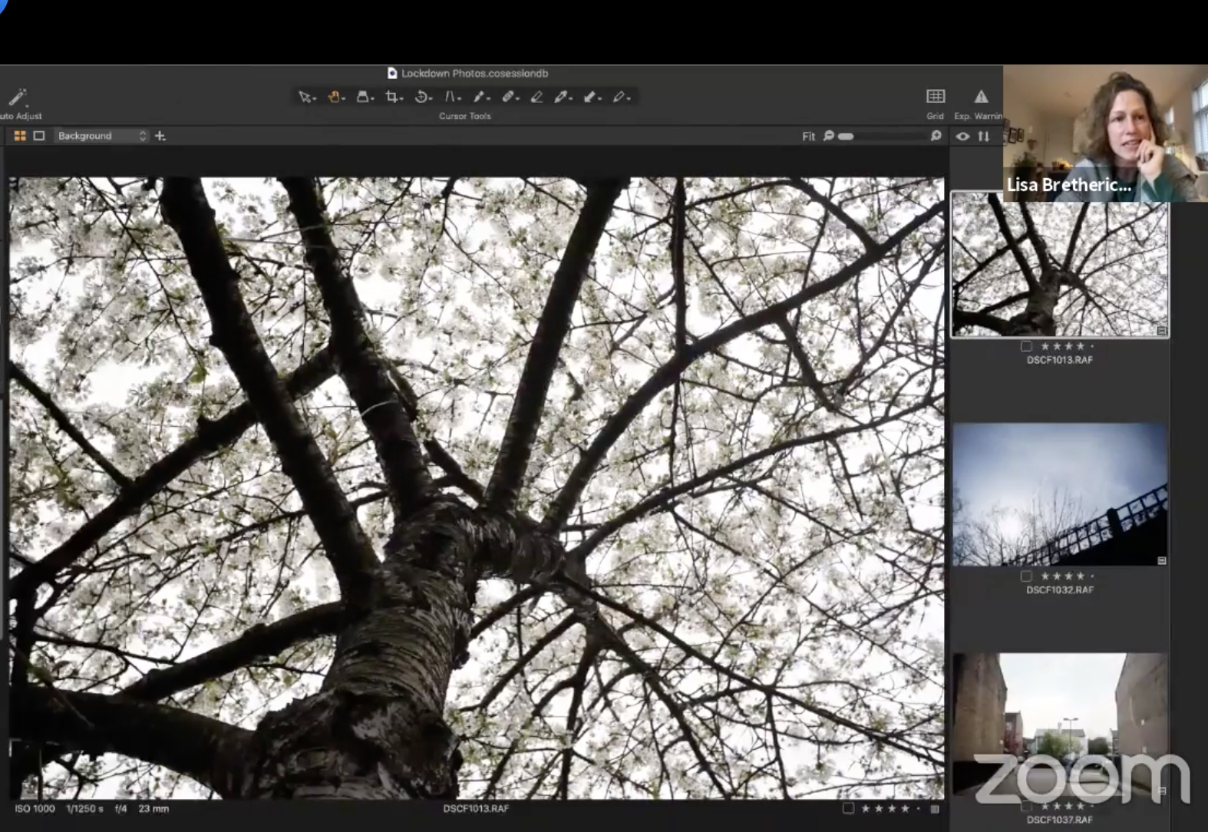The width and height of the screenshot is (1208, 832).
Task: Toggle the Grid overlay icon
Action: pyautogui.click(x=935, y=97)
